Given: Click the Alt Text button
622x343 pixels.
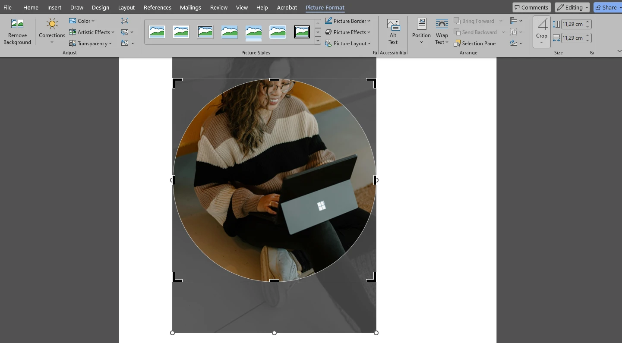Looking at the screenshot, I should [393, 31].
